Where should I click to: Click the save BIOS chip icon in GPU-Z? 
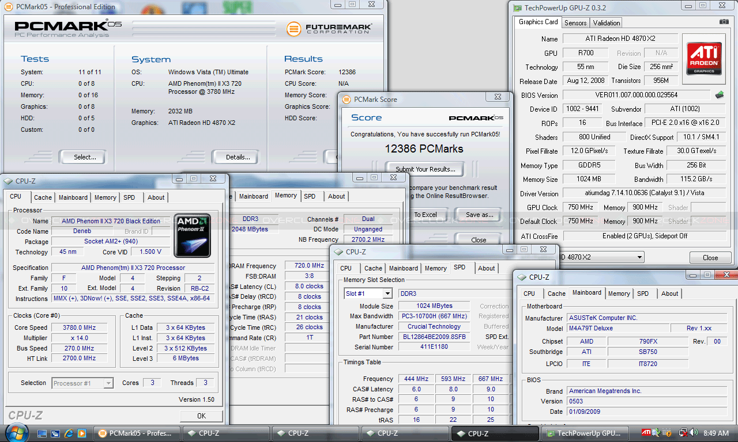point(720,94)
